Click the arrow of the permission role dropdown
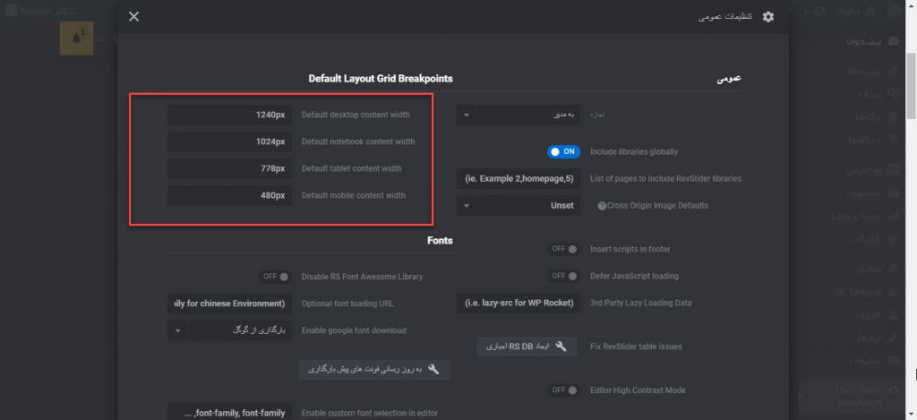The width and height of the screenshot is (917, 420). pos(466,115)
